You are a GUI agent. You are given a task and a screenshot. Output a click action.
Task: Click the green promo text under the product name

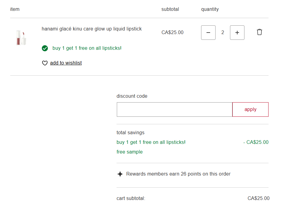click(87, 48)
